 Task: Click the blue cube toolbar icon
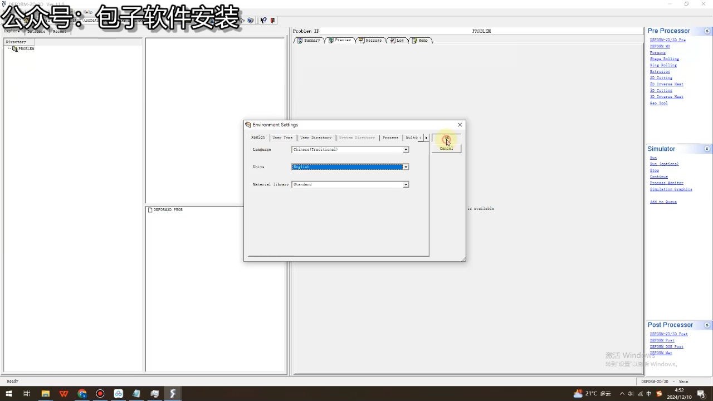(x=250, y=21)
